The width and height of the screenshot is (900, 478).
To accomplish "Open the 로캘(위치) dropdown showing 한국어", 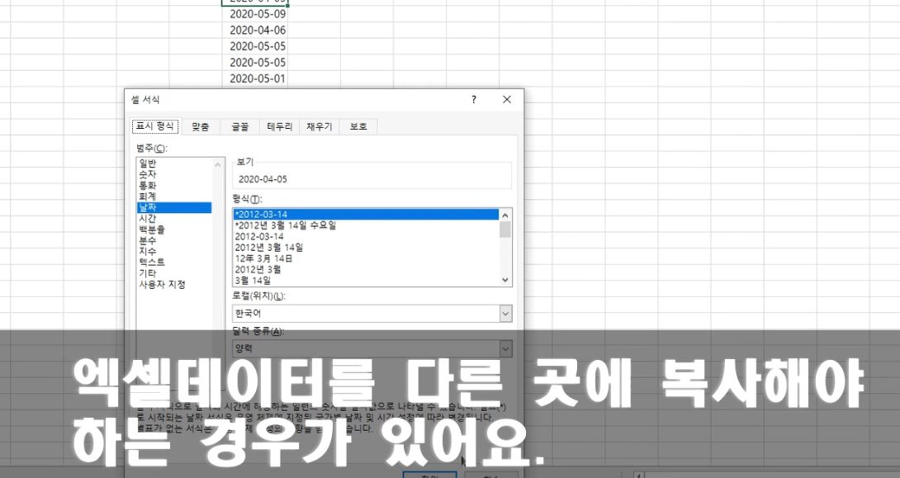I will (x=372, y=314).
